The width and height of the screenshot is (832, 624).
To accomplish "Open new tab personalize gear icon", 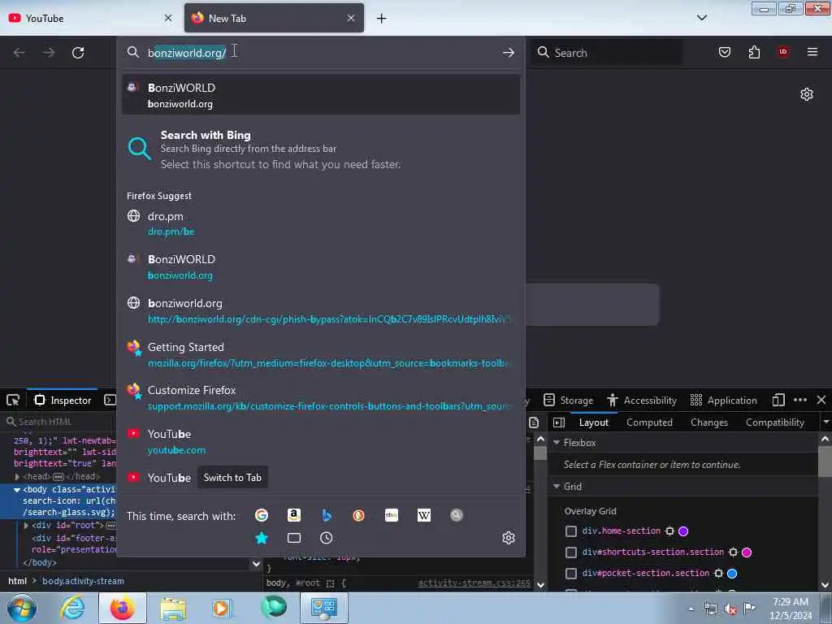I will point(807,94).
